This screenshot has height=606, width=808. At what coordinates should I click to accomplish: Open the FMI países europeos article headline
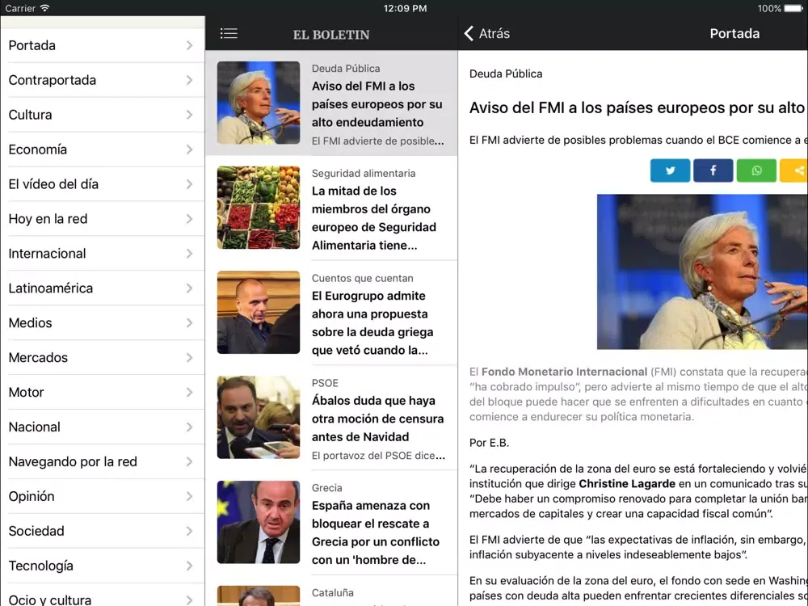click(377, 104)
